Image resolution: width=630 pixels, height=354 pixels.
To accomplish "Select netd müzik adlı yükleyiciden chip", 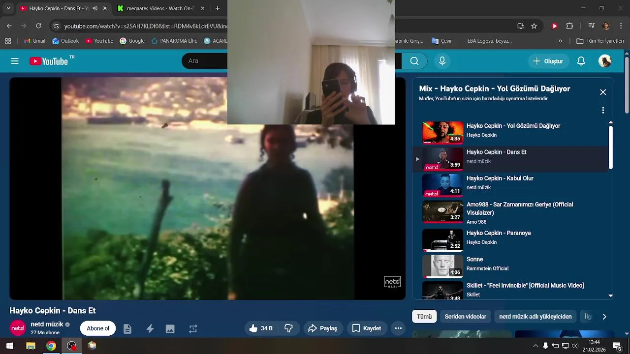I will [x=535, y=317].
